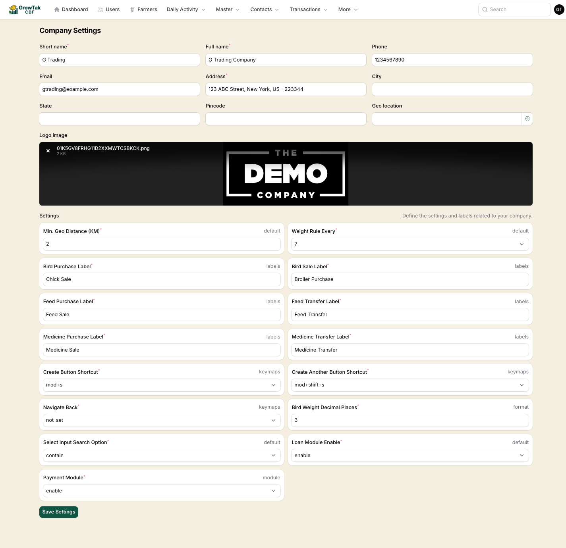Click the empty Pincode field
This screenshot has width=566, height=548.
[286, 119]
